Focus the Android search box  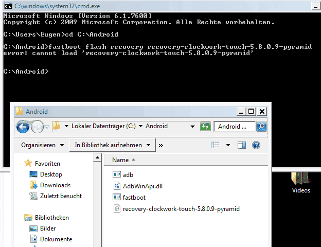[235, 127]
